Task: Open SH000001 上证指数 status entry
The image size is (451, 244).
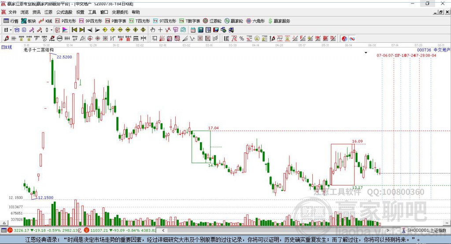Action: pos(424,230)
